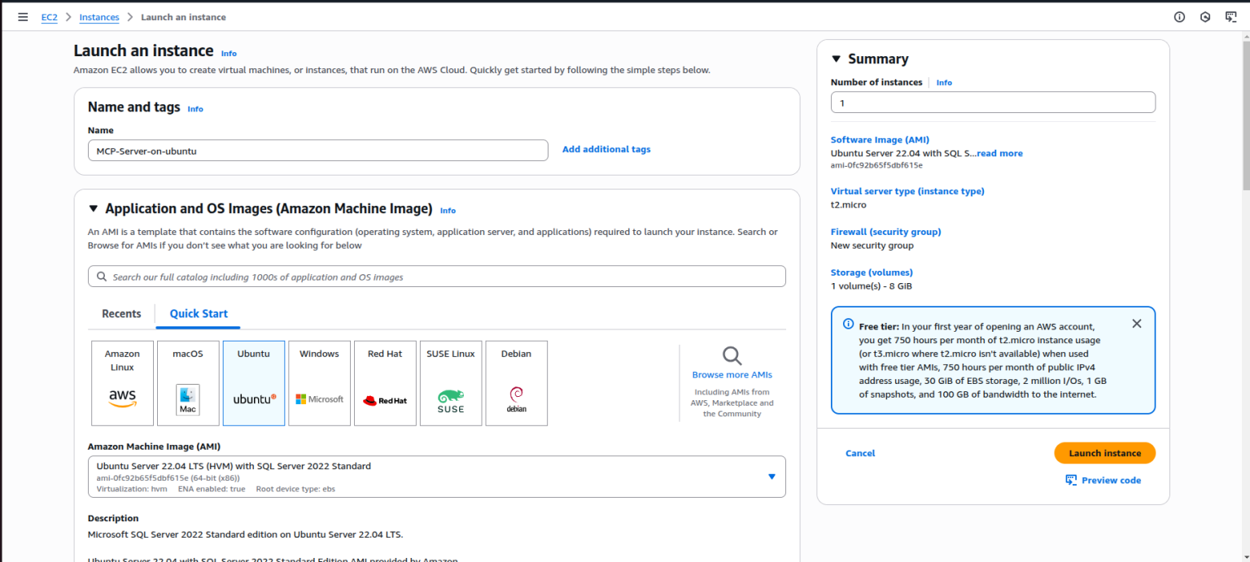Pick the Debian AMI tile

coord(516,382)
